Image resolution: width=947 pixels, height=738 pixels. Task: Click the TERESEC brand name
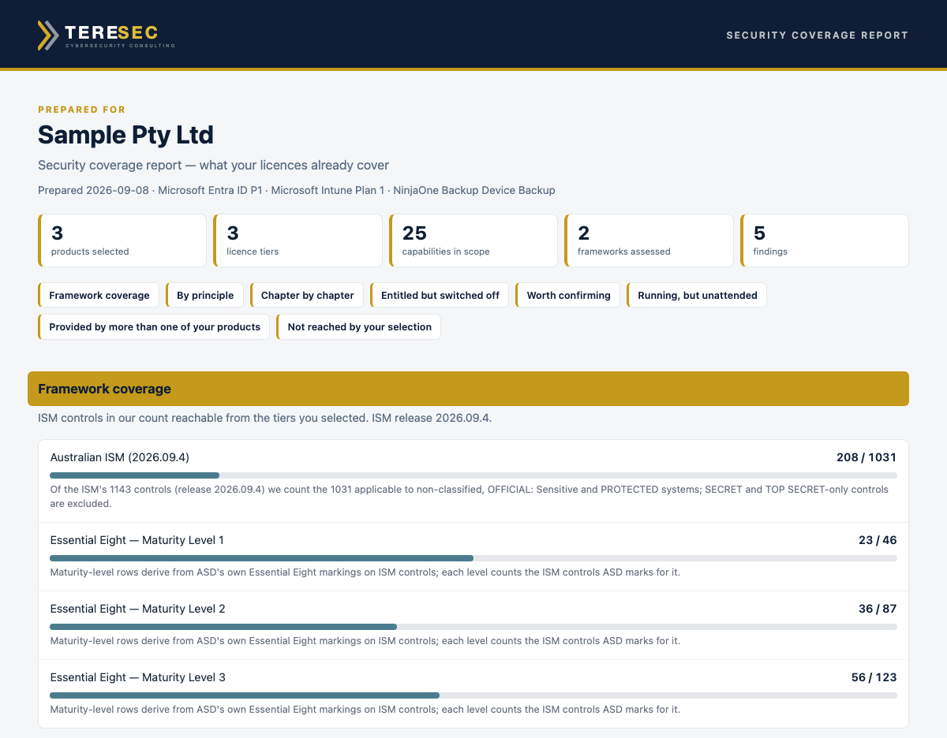coord(111,32)
